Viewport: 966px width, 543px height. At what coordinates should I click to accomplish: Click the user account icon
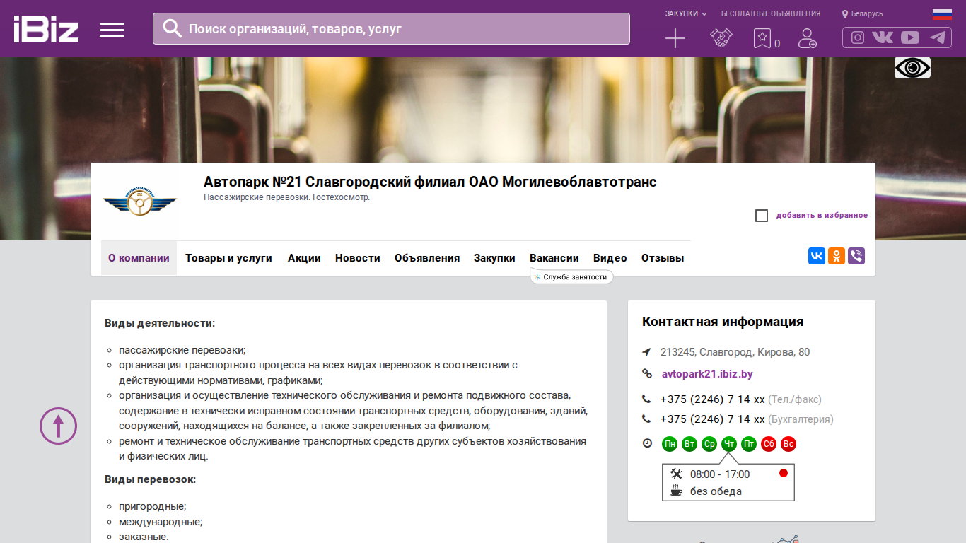click(807, 38)
